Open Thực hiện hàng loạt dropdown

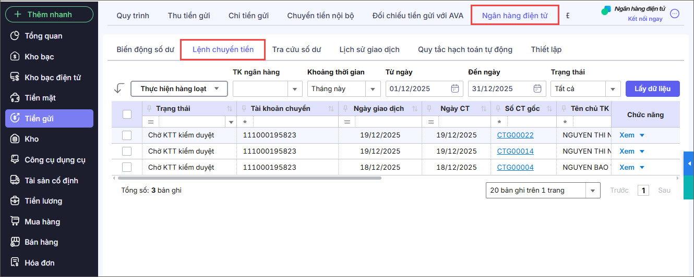tap(179, 89)
